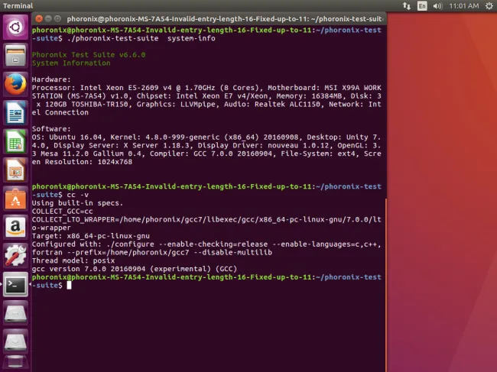Open System Settings wrench-and-gear icon
The height and width of the screenshot is (372, 497).
coord(15,255)
